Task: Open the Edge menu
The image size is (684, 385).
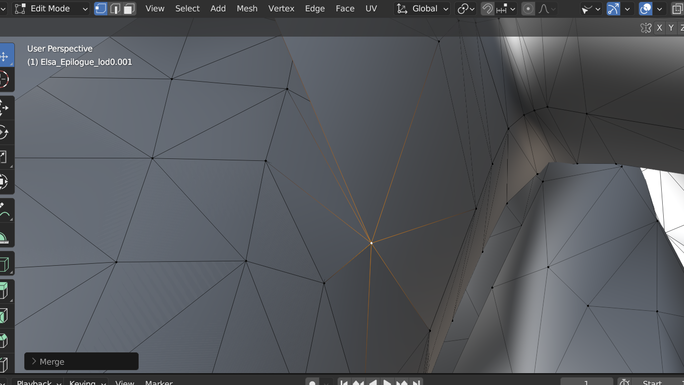Action: (315, 8)
